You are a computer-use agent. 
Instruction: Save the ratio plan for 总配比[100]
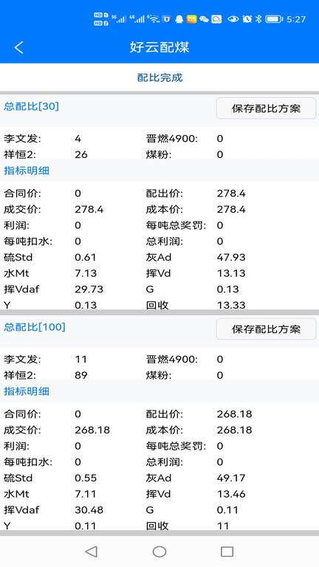pos(266,329)
